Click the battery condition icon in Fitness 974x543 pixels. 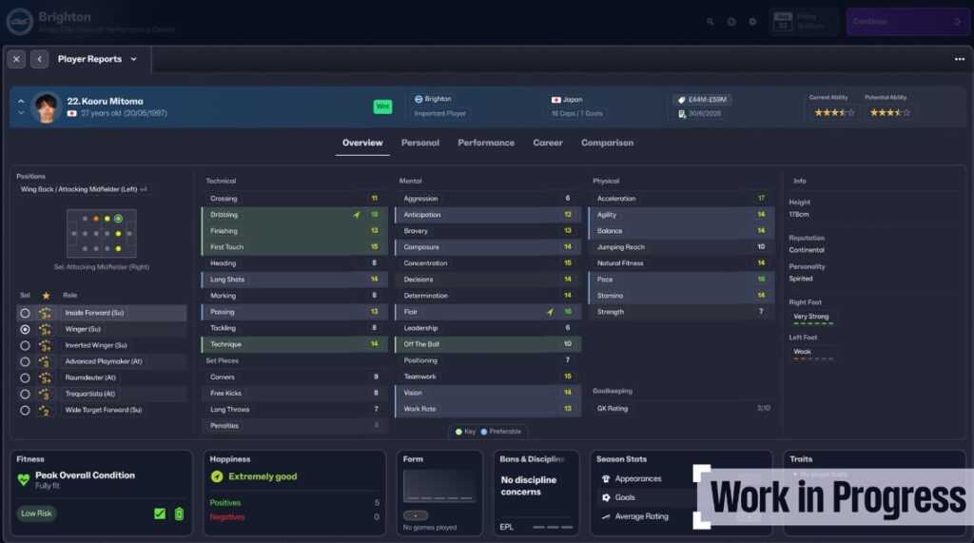179,514
